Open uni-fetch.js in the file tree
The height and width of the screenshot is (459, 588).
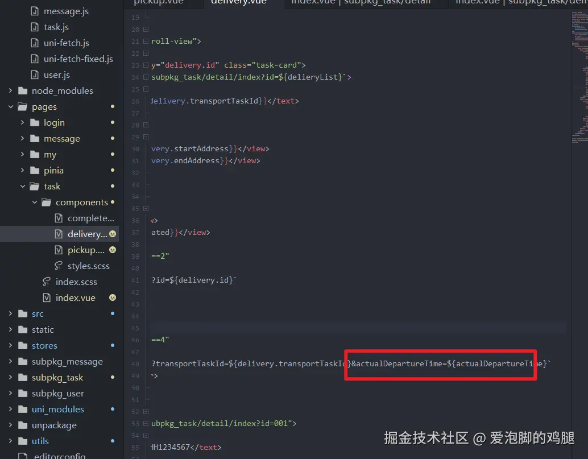click(x=67, y=43)
